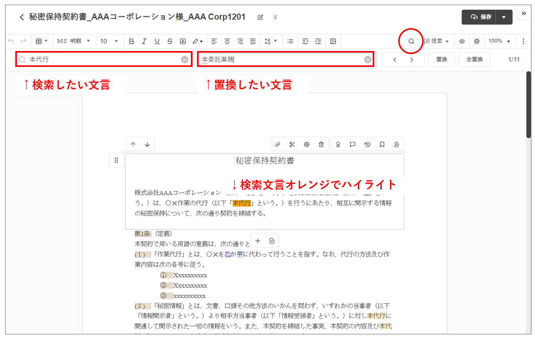The image size is (535, 340).
Task: Toggle the eye preview icon
Action: [x=461, y=41]
